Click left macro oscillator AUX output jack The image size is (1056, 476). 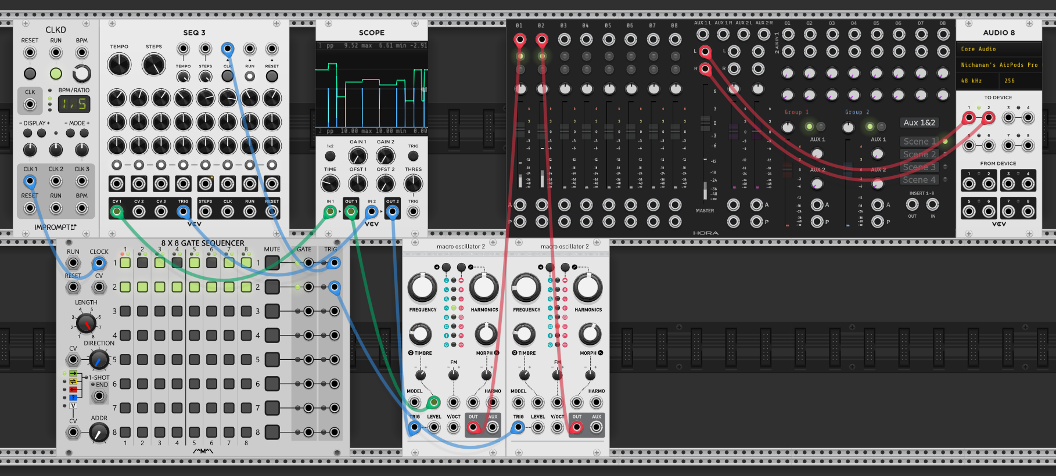coord(493,427)
